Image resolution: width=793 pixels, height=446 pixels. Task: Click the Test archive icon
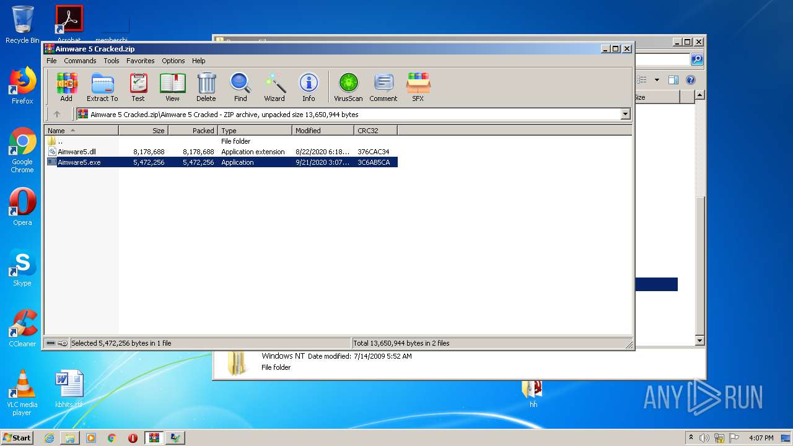(138, 87)
